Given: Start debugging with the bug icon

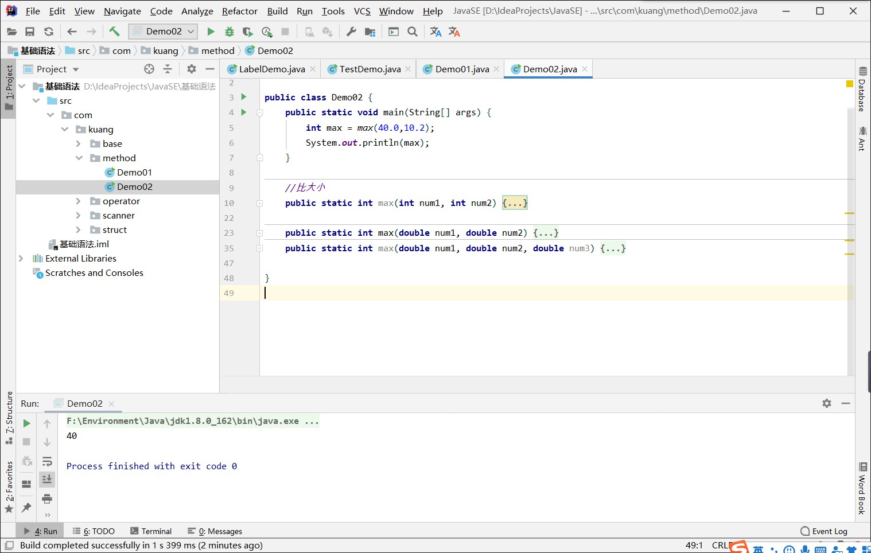Looking at the screenshot, I should [x=229, y=32].
